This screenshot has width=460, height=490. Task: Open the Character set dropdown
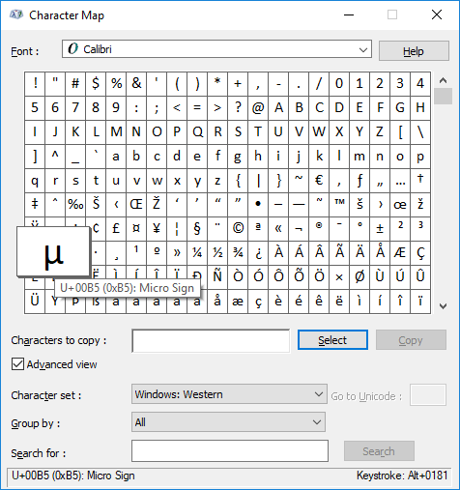(229, 394)
